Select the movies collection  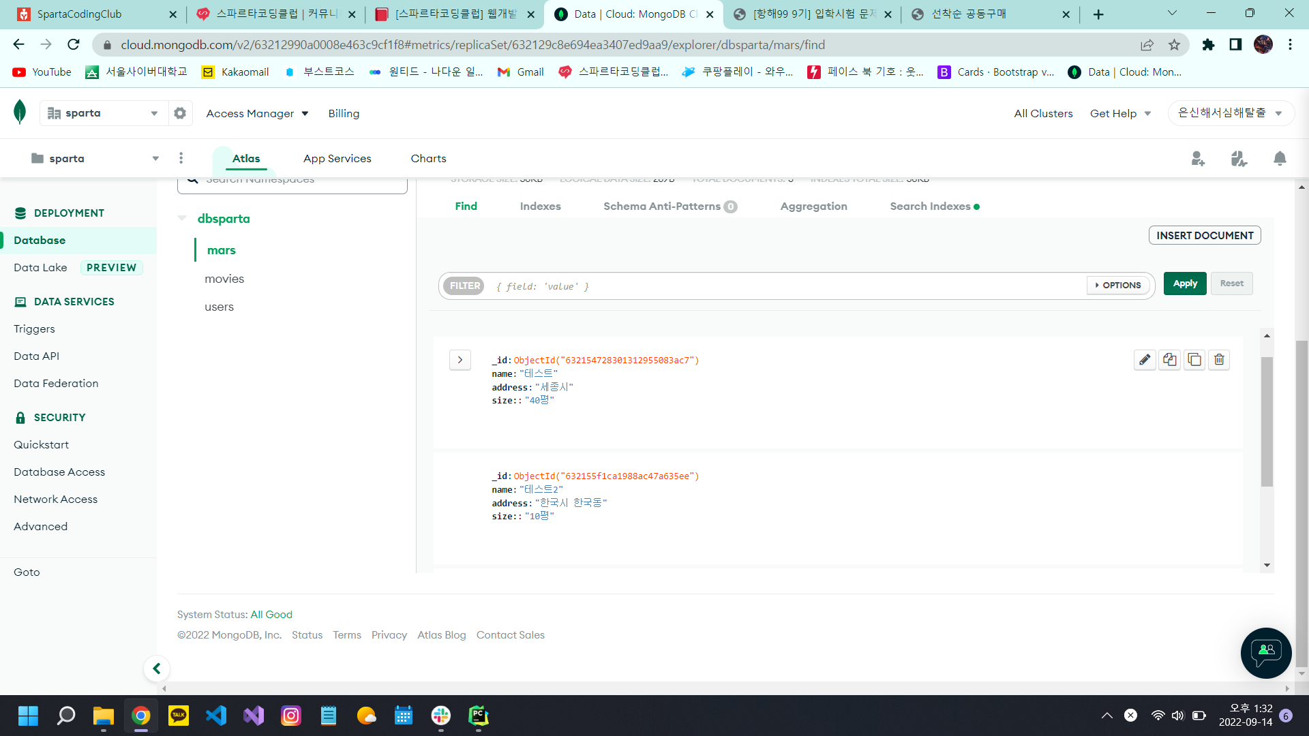[224, 279]
